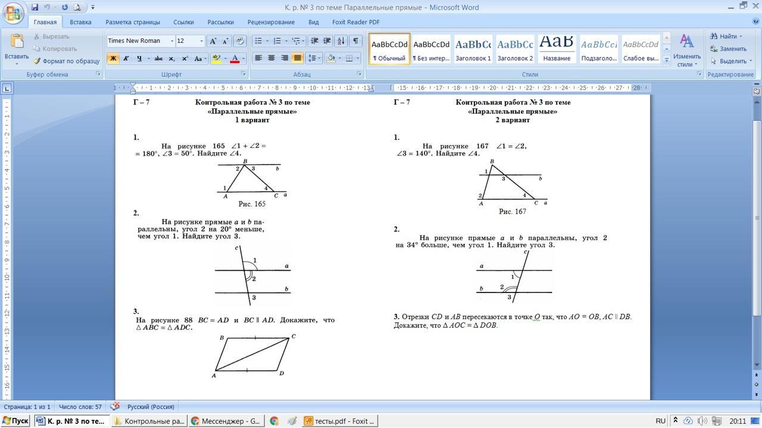Apply subscript formatting
The height and width of the screenshot is (428, 762).
(x=171, y=58)
